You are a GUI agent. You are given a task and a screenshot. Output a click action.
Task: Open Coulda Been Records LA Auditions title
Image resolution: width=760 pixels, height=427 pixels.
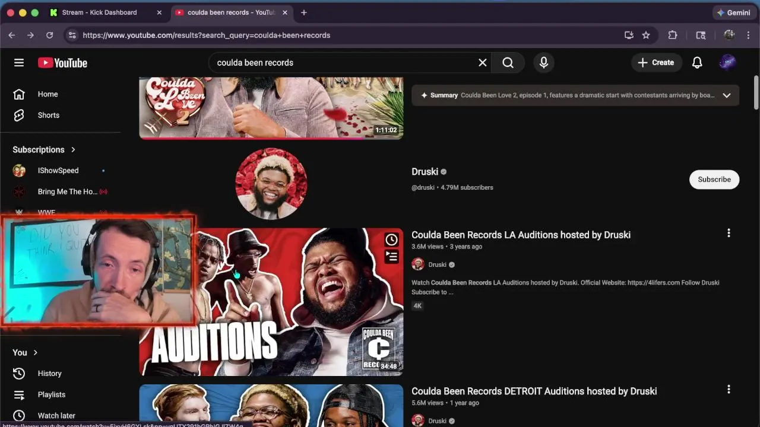click(x=521, y=235)
